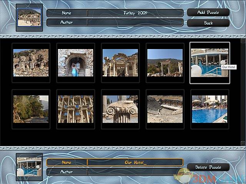Click the puzzle Author field at bottom
This screenshot has height=184, width=246.
(135, 172)
